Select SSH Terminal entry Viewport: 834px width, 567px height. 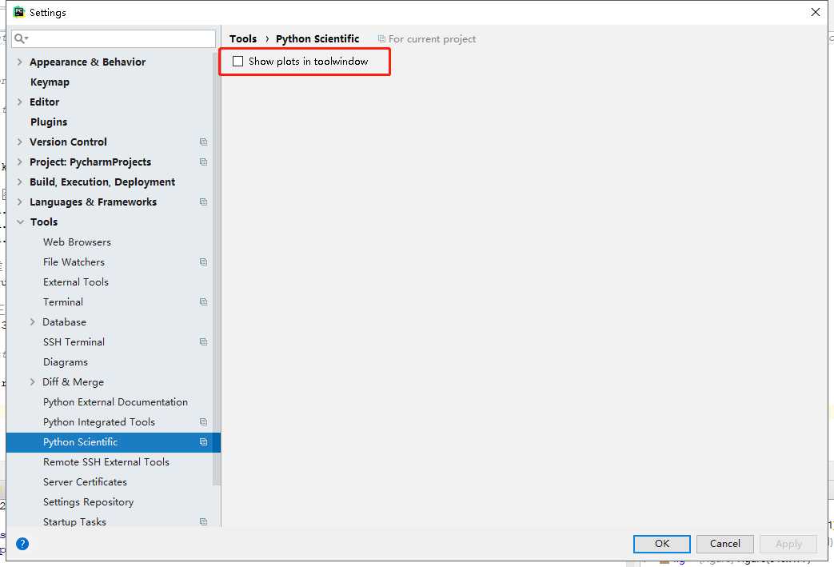point(74,342)
